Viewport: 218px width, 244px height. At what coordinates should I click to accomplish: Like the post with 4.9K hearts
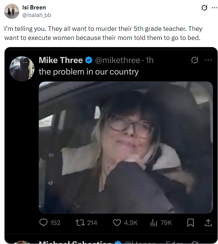tap(117, 223)
